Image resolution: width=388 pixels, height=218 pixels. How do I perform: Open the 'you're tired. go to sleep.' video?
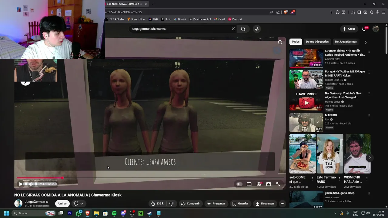pyautogui.click(x=306, y=200)
